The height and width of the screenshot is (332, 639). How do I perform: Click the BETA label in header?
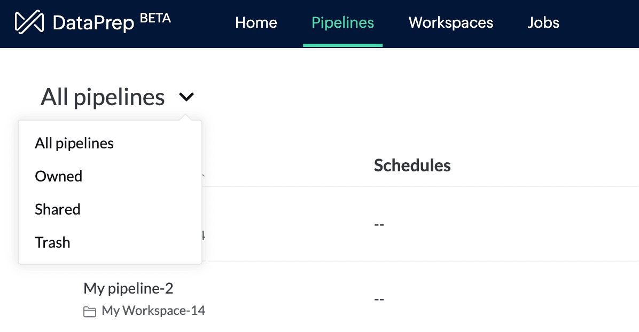point(155,18)
